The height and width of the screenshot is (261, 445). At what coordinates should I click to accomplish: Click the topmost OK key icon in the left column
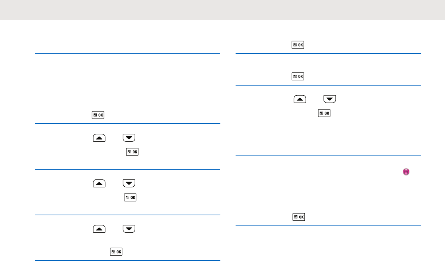(98, 116)
